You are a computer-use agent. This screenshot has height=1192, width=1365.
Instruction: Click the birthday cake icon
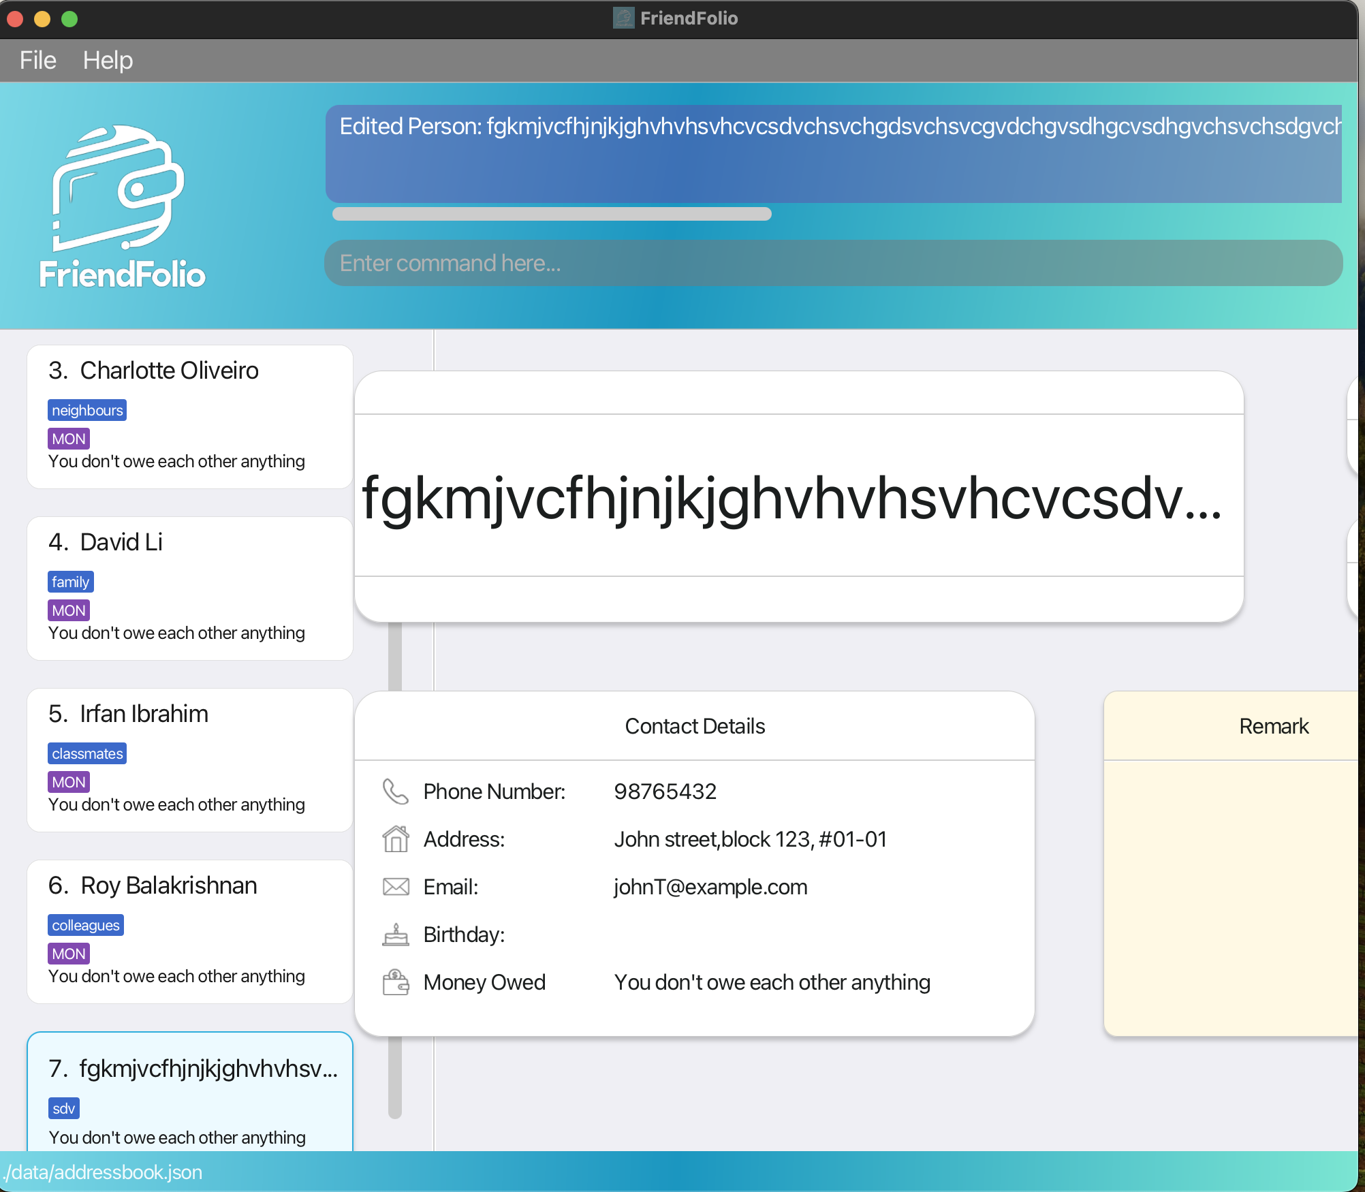395,935
